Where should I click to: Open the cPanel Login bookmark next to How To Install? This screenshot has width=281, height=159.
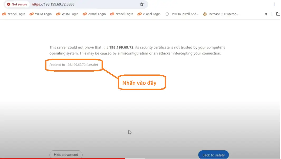(149, 14)
